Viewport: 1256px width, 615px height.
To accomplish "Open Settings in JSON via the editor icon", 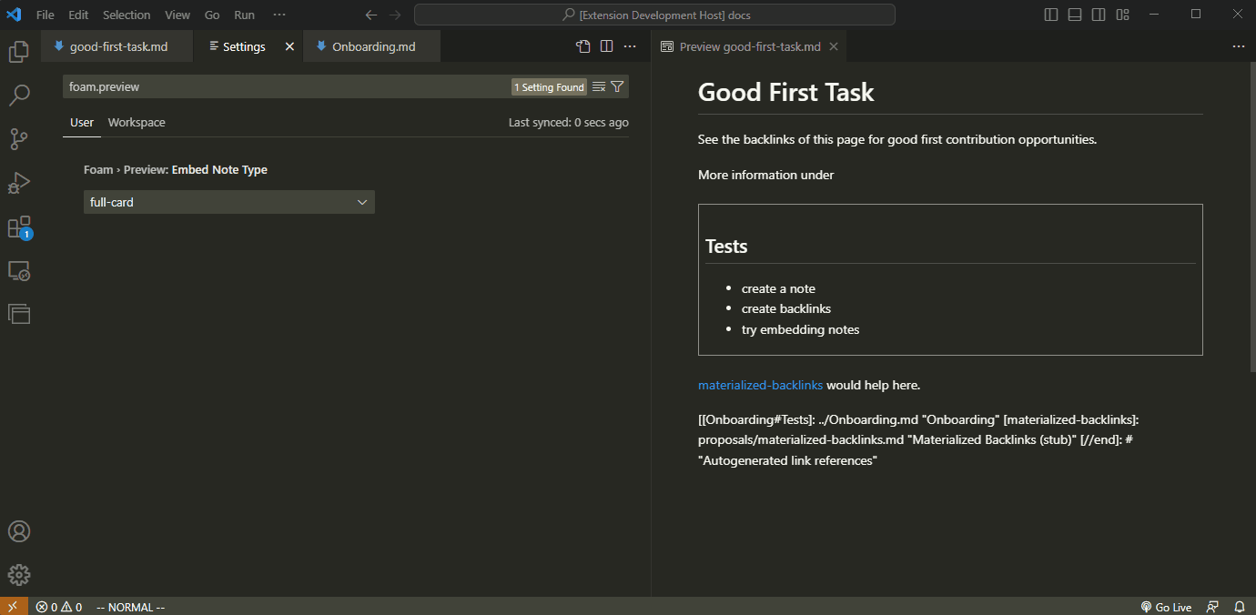I will point(582,45).
